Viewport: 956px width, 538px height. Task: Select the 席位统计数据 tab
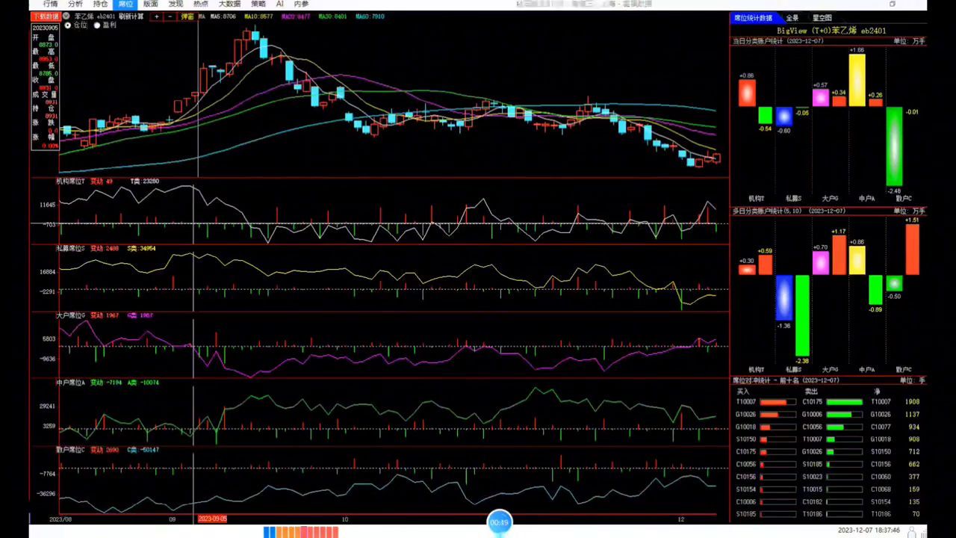753,18
